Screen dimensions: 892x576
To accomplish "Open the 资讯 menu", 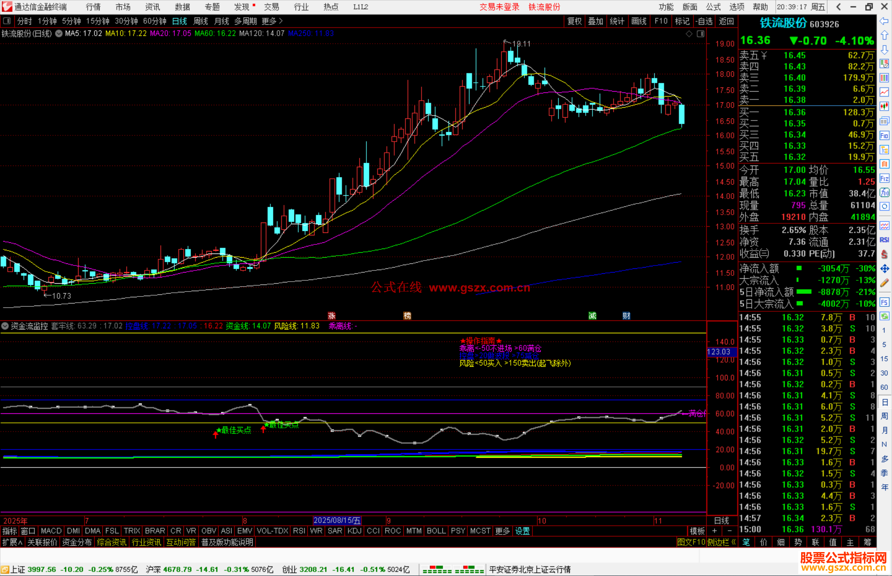I will click(x=152, y=7).
